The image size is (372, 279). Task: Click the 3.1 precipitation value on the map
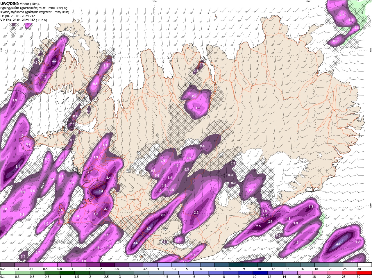pyautogui.click(x=18, y=167)
